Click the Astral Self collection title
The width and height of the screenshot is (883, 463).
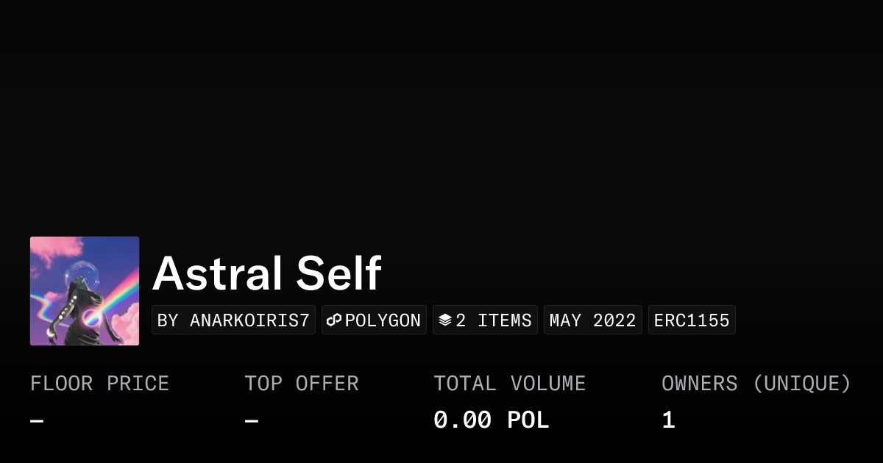coord(266,273)
